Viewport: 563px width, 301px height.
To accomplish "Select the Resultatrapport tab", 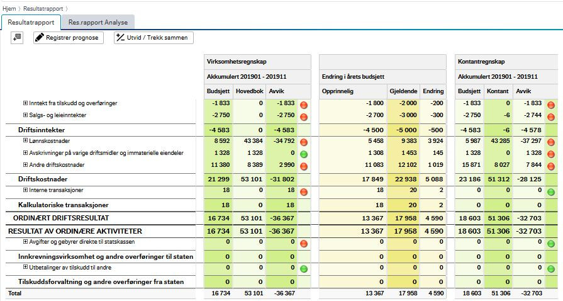I will point(31,22).
